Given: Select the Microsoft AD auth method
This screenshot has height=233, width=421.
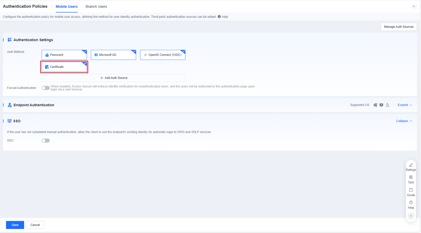Looking at the screenshot, I should pyautogui.click(x=113, y=55).
